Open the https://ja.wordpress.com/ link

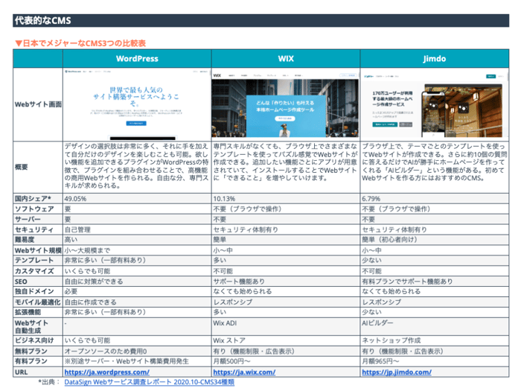tap(106, 372)
